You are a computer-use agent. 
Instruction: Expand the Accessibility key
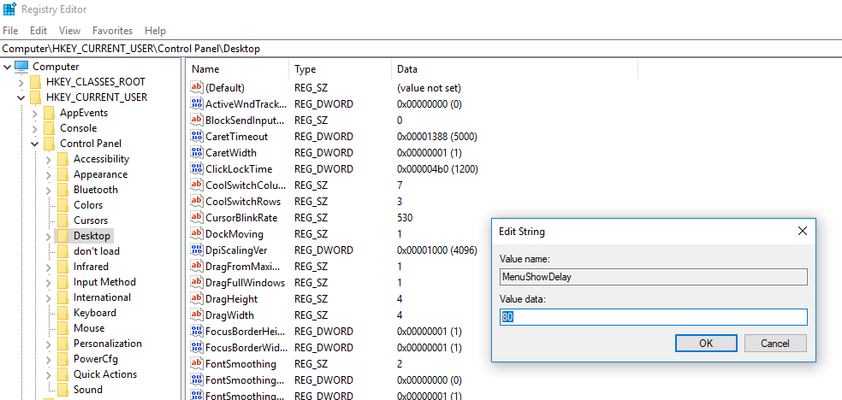click(48, 159)
